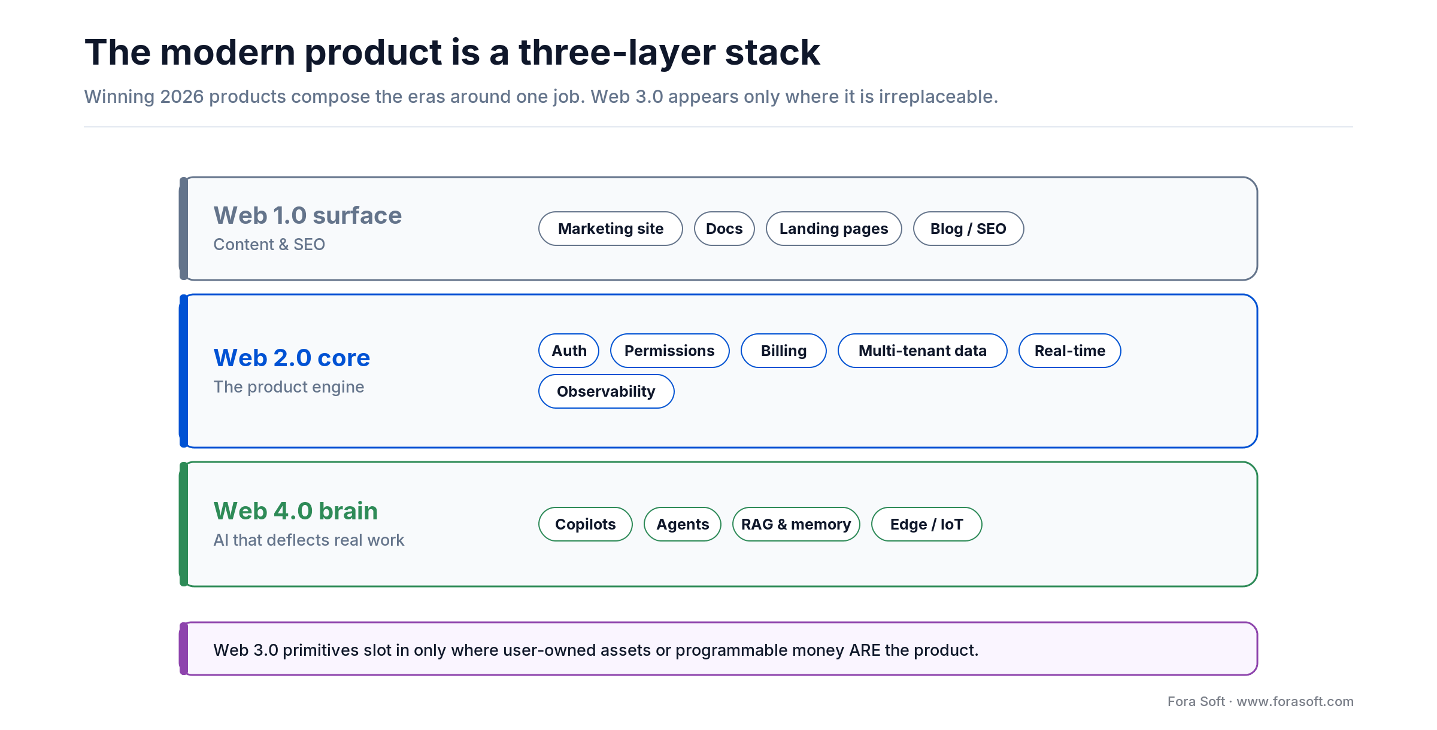The width and height of the screenshot is (1437, 730).
Task: Select the Docs pill
Action: [x=724, y=229]
